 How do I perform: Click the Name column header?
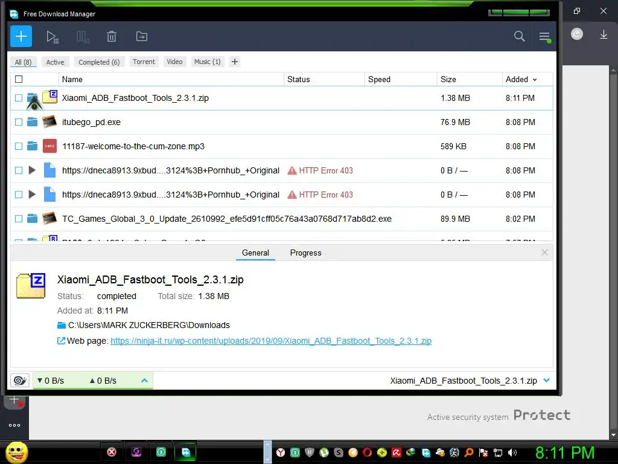pyautogui.click(x=171, y=79)
